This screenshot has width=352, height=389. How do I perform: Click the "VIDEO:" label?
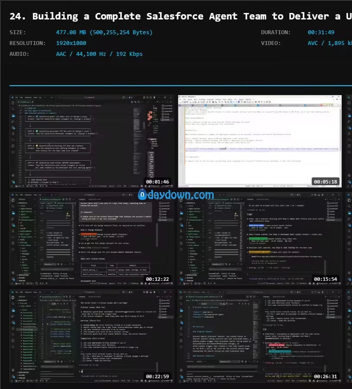click(x=271, y=43)
